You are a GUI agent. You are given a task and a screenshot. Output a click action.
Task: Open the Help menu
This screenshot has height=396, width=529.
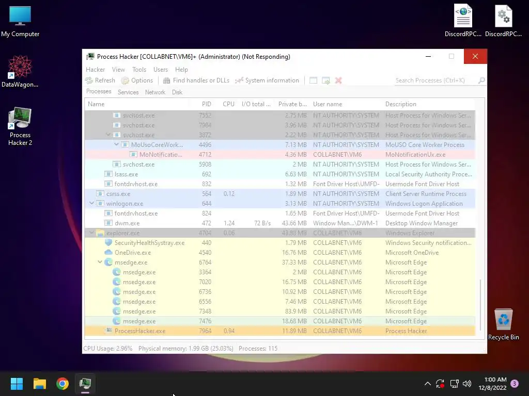pyautogui.click(x=181, y=70)
